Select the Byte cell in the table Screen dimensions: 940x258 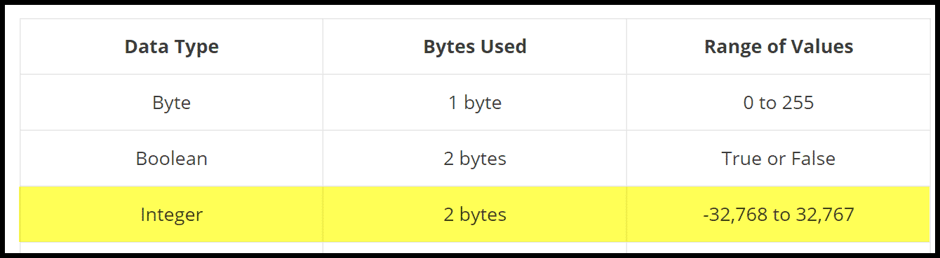pos(171,103)
